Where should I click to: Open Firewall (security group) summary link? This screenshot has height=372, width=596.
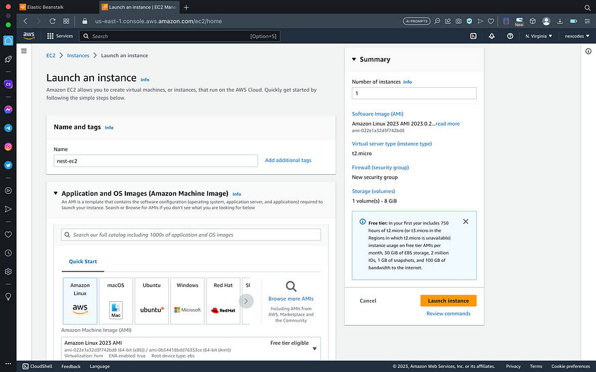380,167
